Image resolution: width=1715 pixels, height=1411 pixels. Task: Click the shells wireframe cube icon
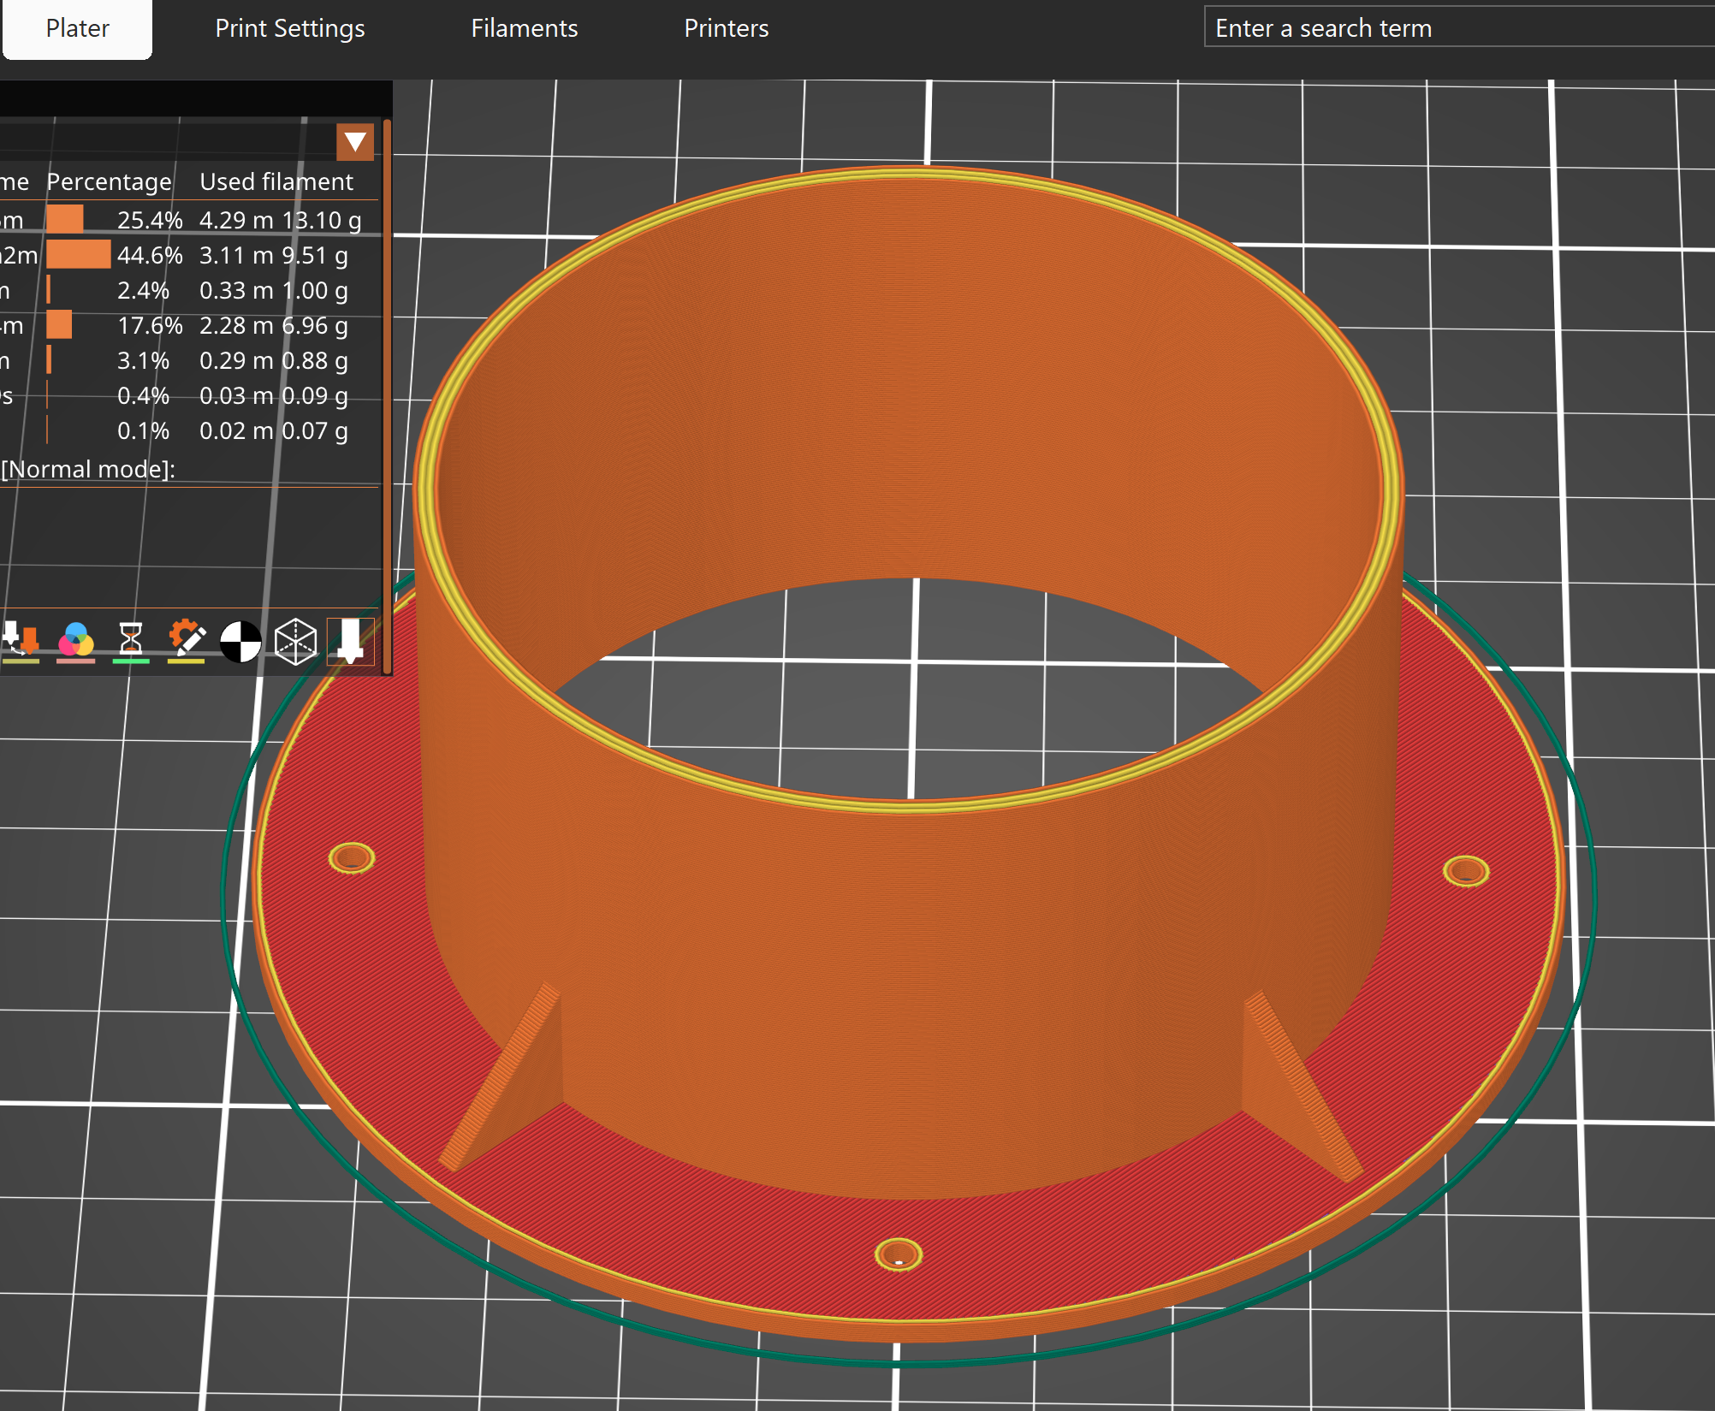[x=295, y=642]
